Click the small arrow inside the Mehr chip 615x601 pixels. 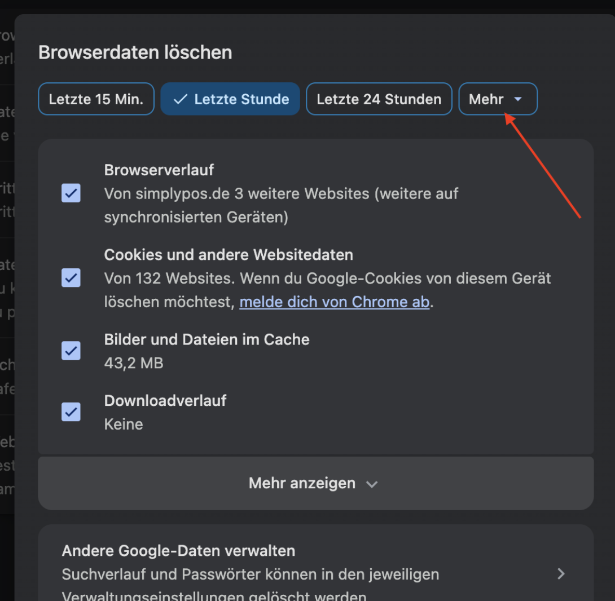(518, 99)
